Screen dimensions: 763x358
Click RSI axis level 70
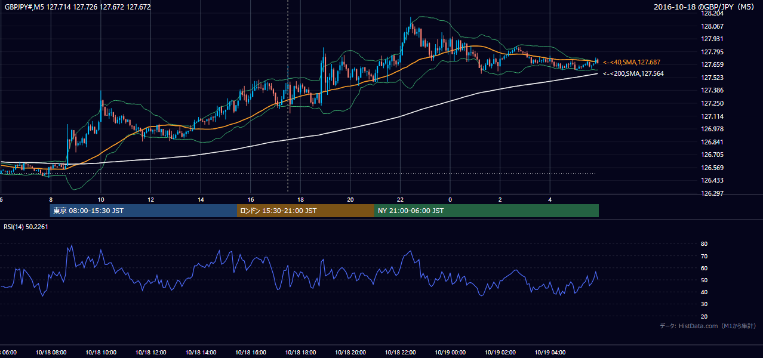tap(704, 256)
